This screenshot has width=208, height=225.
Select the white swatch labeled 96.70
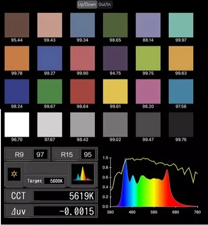[17, 125]
